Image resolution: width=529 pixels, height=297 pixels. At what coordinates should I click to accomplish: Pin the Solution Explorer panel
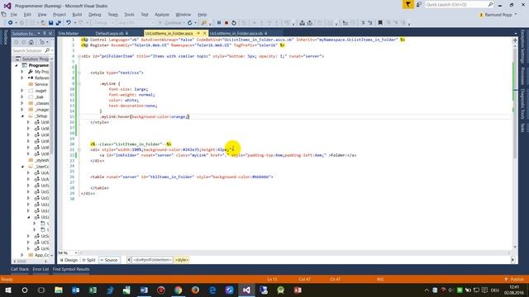click(45, 33)
